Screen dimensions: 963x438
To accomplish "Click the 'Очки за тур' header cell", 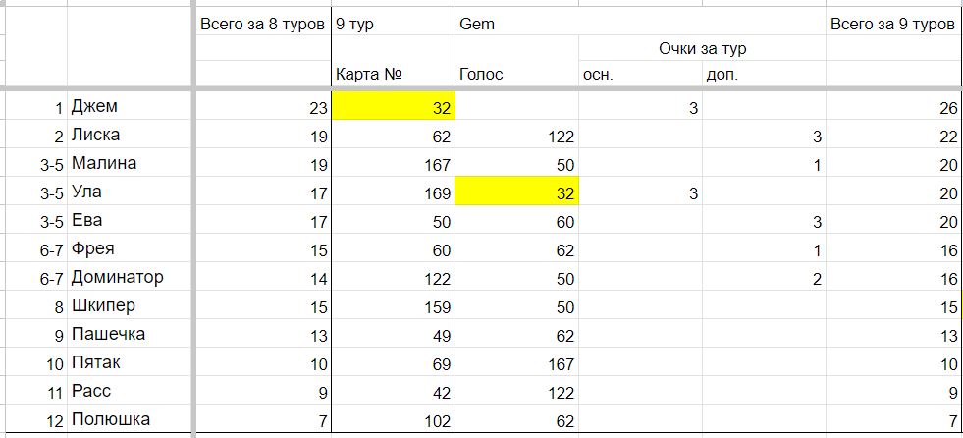I will [x=703, y=48].
